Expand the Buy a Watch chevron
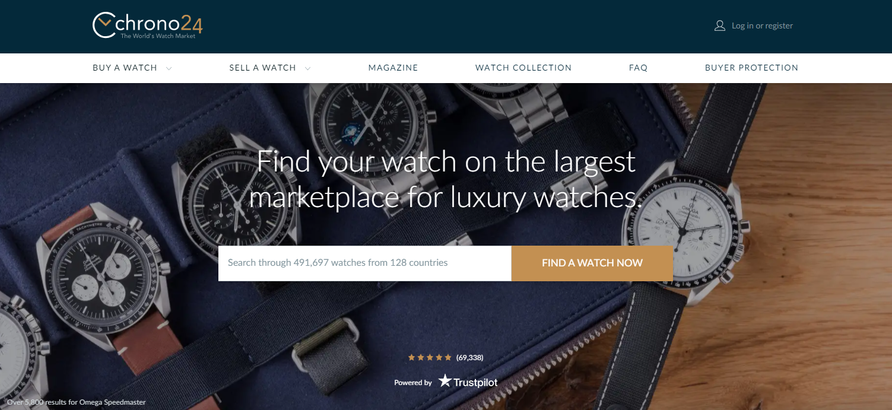892x410 pixels. tap(169, 68)
